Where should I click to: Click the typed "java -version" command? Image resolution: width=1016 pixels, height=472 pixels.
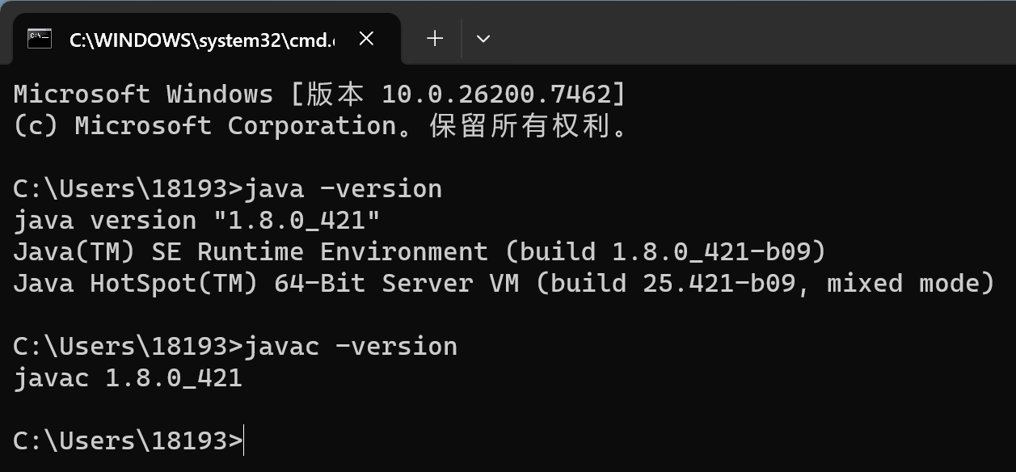(x=343, y=189)
